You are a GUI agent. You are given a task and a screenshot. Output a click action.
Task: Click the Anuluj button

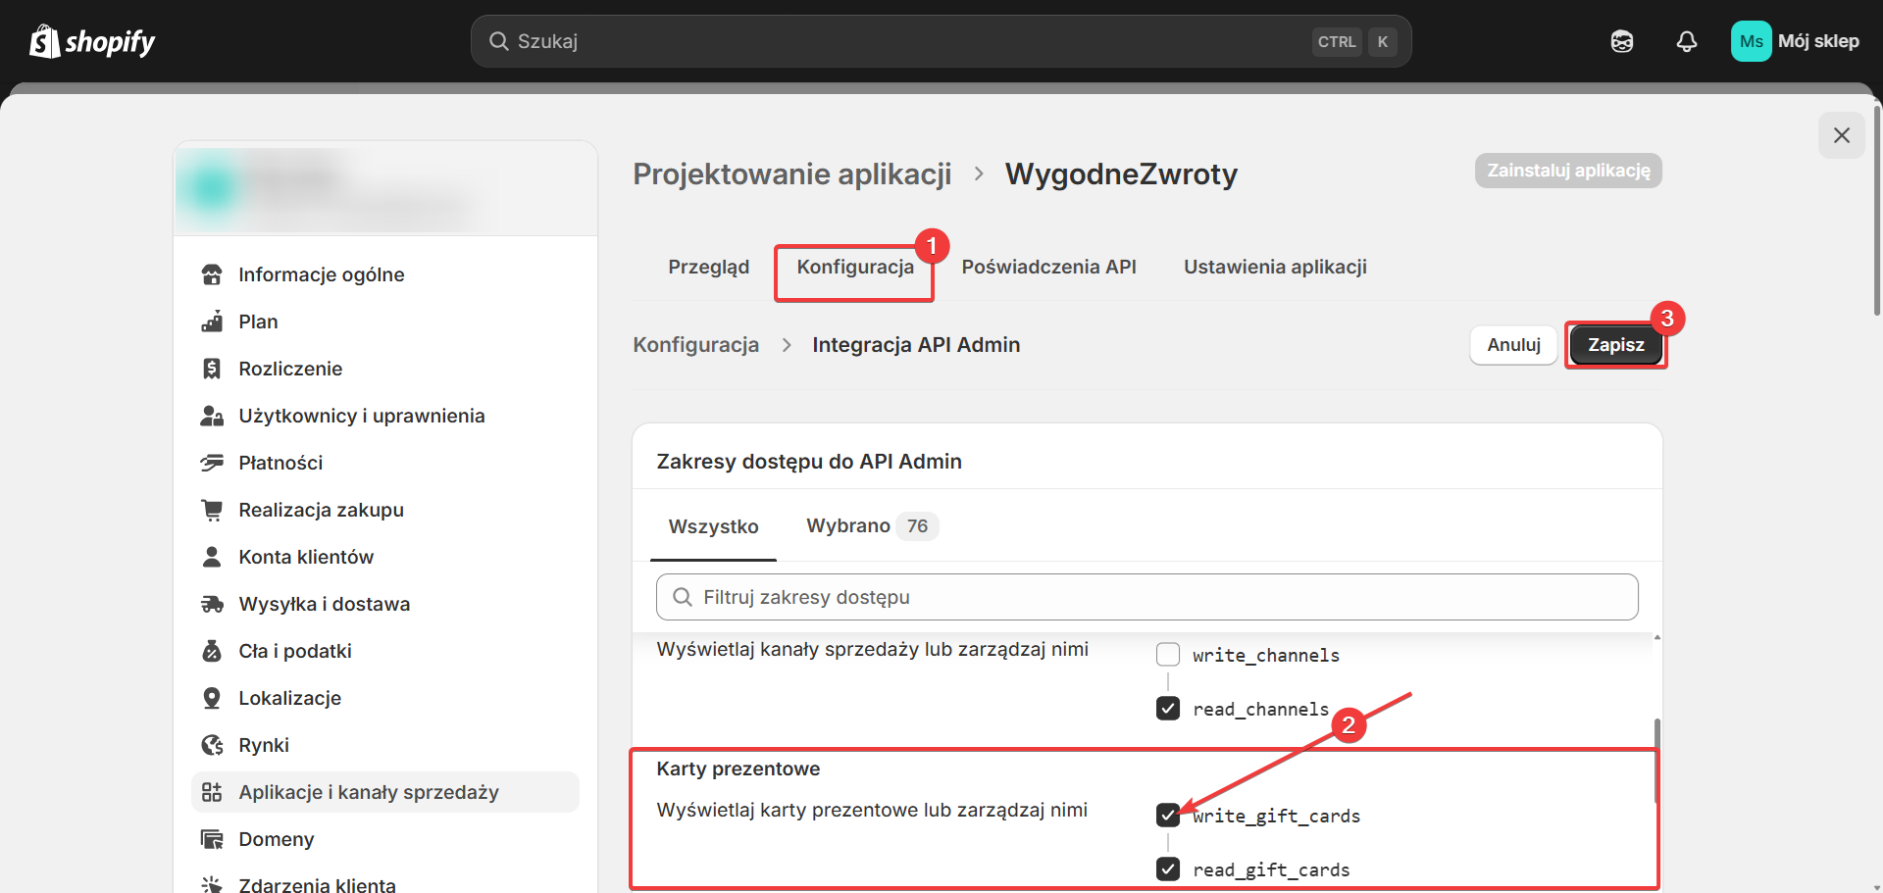click(x=1512, y=345)
